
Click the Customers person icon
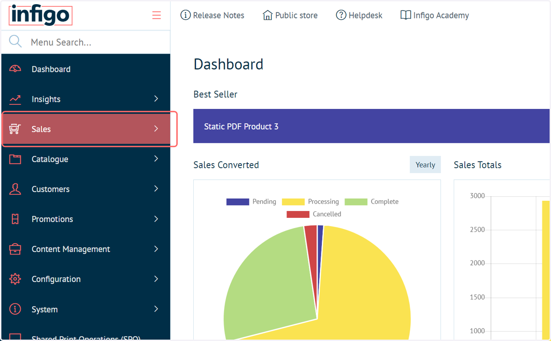(15, 189)
